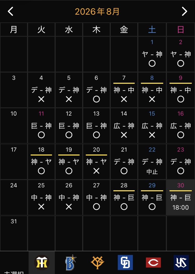The height and width of the screenshot is (274, 195).
Task: Open the August 4 デ-神 game
Action: click(41, 90)
